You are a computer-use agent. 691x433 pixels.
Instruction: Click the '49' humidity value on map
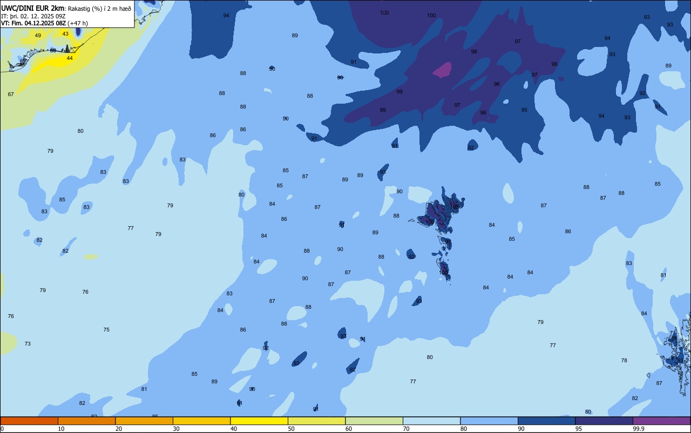pyautogui.click(x=38, y=36)
